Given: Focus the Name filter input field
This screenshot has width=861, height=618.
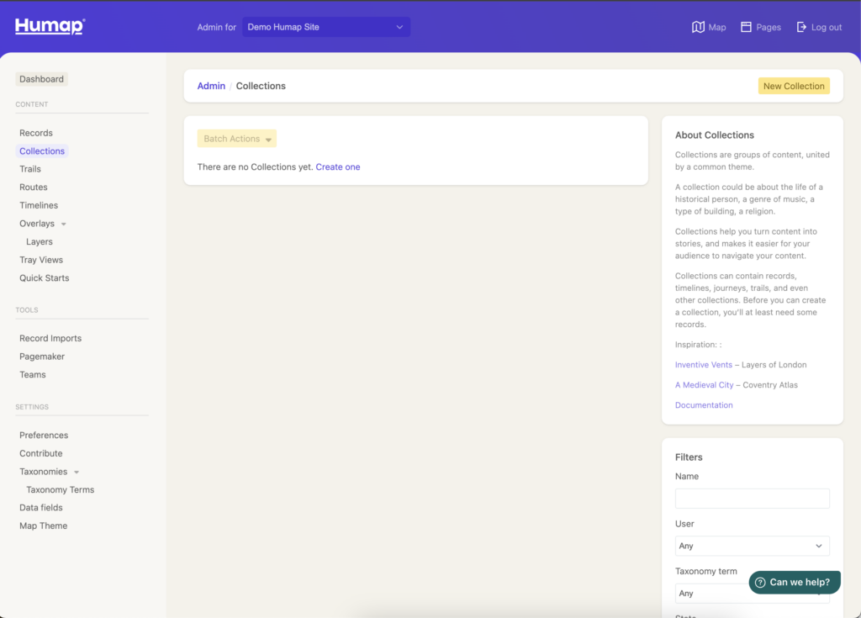Looking at the screenshot, I should [752, 499].
